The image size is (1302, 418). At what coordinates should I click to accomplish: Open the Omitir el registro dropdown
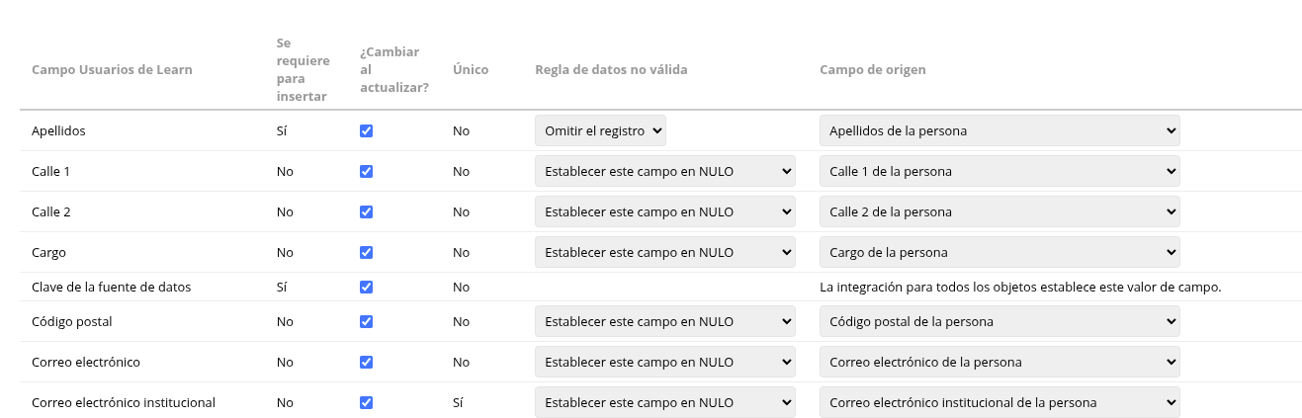[x=601, y=130]
